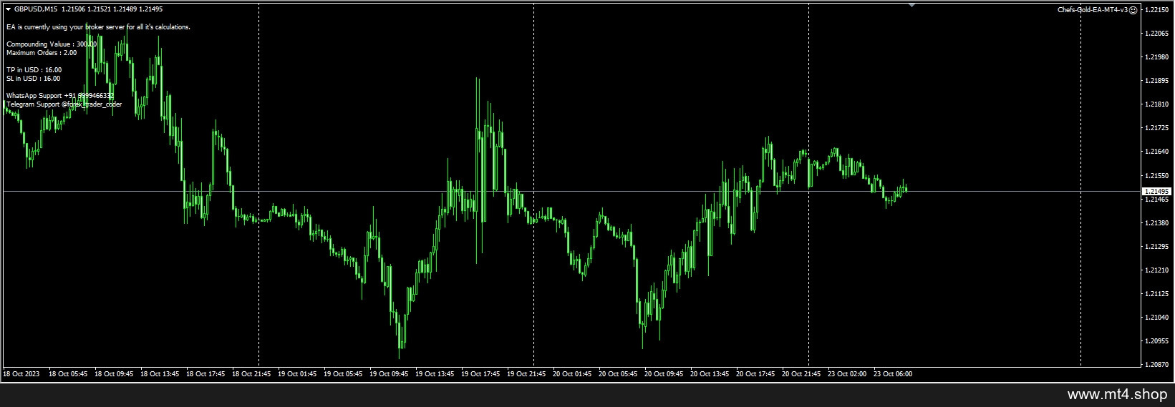This screenshot has height=407, width=1175.
Task: Click the current price tag 1.21495
Action: pos(1157,192)
